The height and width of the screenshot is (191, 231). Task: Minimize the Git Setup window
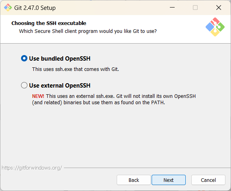tap(172, 8)
